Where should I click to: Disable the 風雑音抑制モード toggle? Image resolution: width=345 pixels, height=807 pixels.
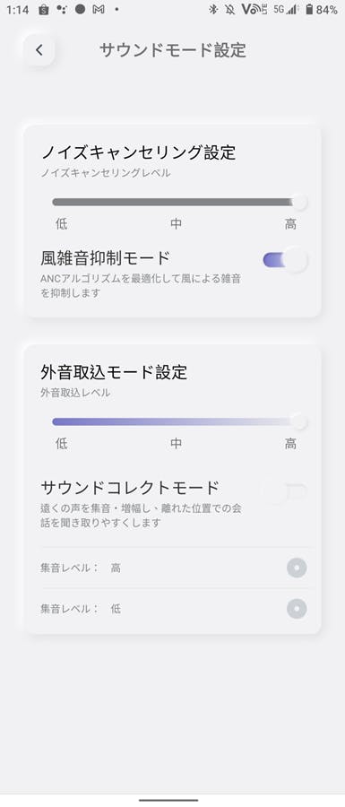285,260
